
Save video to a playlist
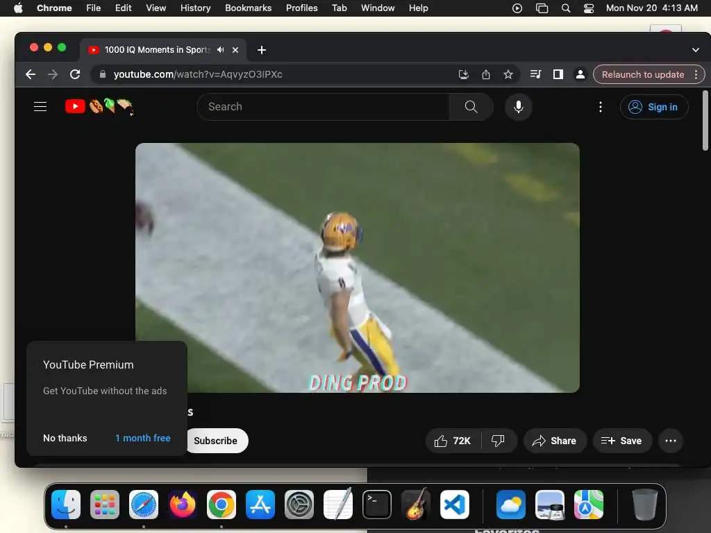click(x=622, y=441)
